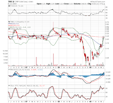Click the blue 0.021 MACD histogram value
The image size is (113, 103).
coord(40,70)
